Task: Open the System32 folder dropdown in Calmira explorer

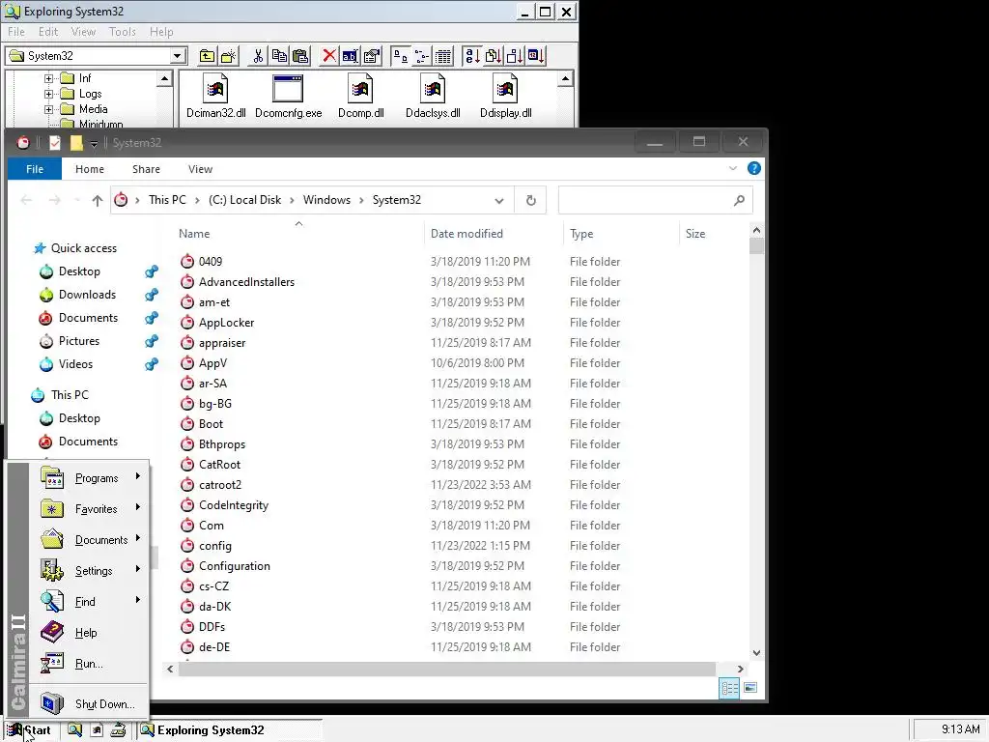Action: (178, 56)
